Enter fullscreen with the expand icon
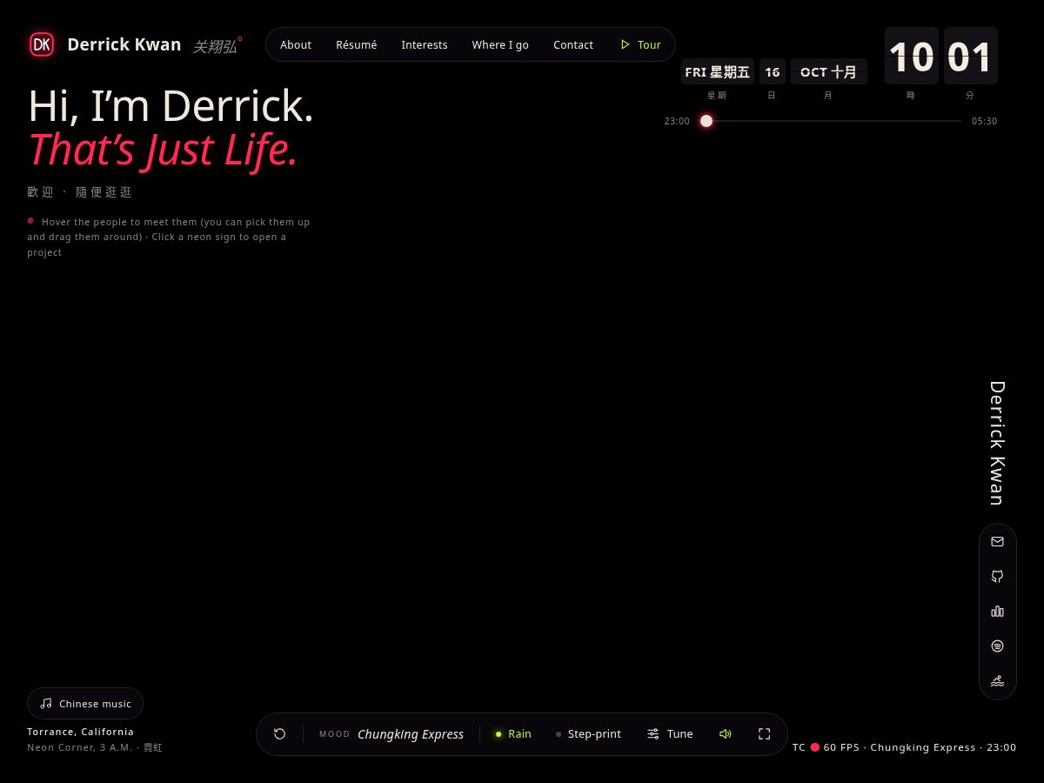The image size is (1044, 783). tap(764, 734)
